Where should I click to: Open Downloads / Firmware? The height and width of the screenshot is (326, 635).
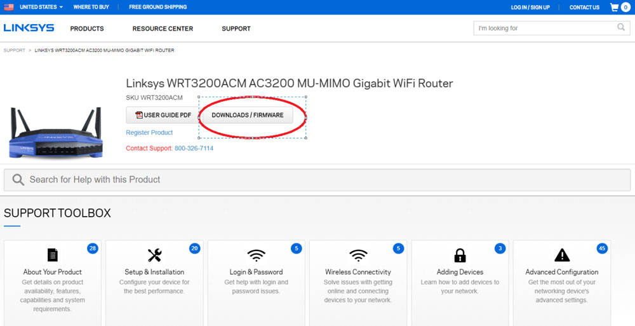click(248, 115)
